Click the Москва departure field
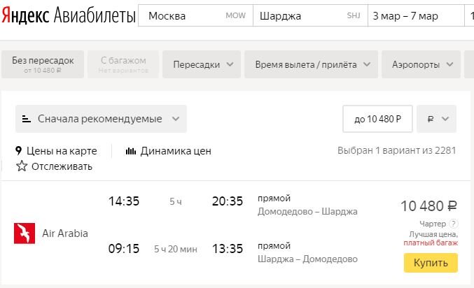Screen dimensions: 474x288 pos(195,16)
